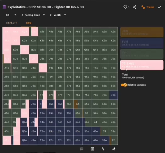This screenshot has width=165, height=153.
Task: Click the JTs hand cell
Action: (x=42, y=59)
